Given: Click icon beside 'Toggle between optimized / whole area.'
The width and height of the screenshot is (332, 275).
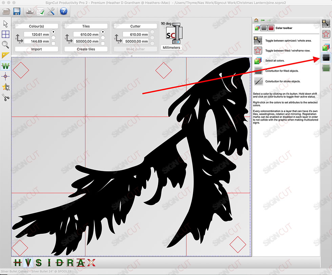Looking at the screenshot, I should click(x=258, y=40).
